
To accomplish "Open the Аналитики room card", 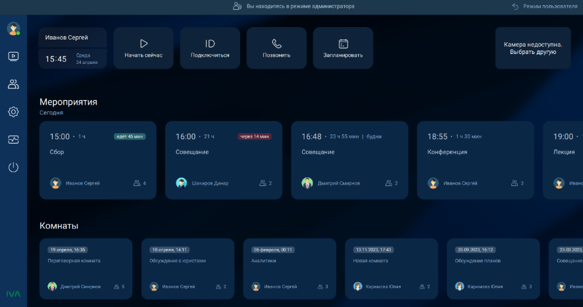I will coord(290,269).
